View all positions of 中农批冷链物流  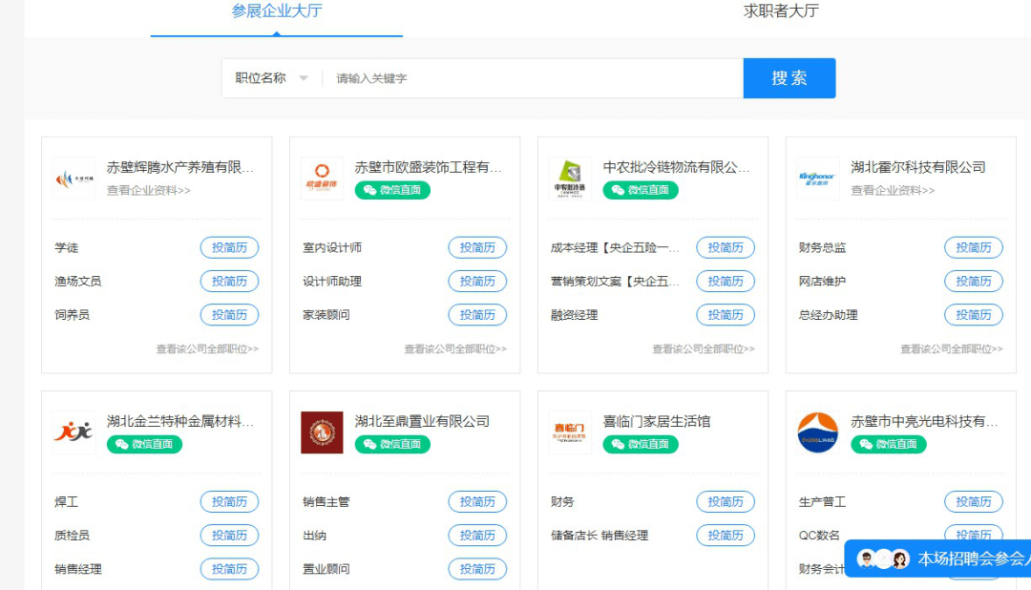pyautogui.click(x=704, y=348)
